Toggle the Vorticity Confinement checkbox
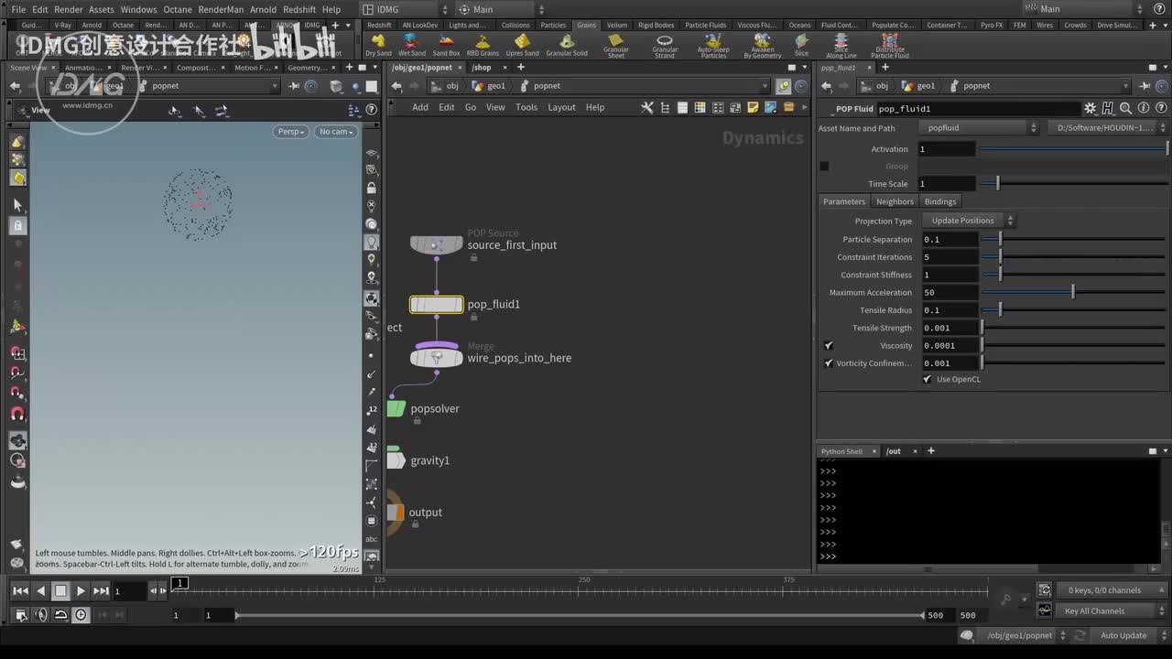 (x=829, y=363)
